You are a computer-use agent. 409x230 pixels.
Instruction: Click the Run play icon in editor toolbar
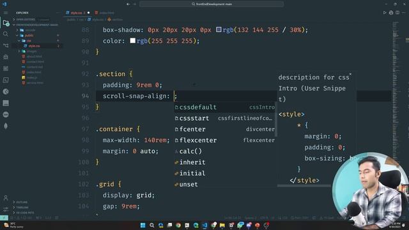[x=385, y=13]
